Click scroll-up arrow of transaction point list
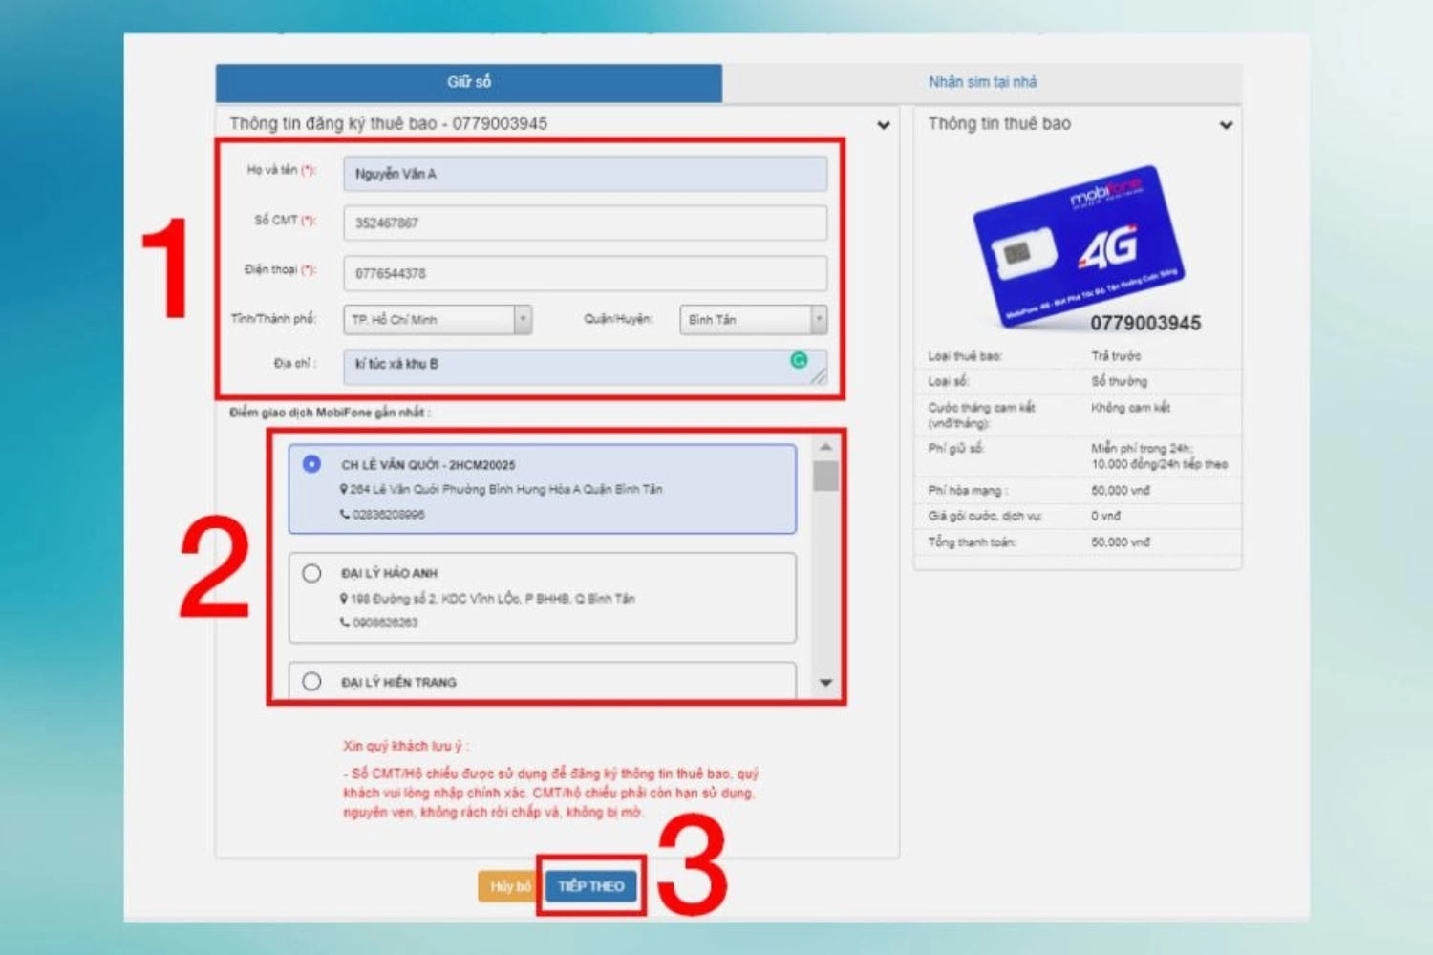 (x=825, y=447)
